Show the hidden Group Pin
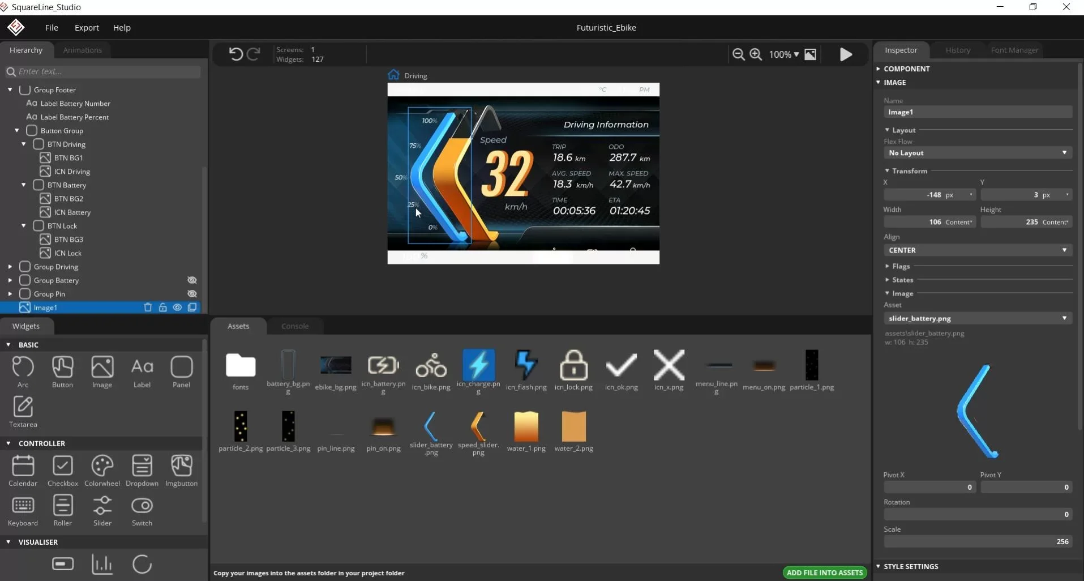Screen dimensions: 1084x581 coord(192,294)
